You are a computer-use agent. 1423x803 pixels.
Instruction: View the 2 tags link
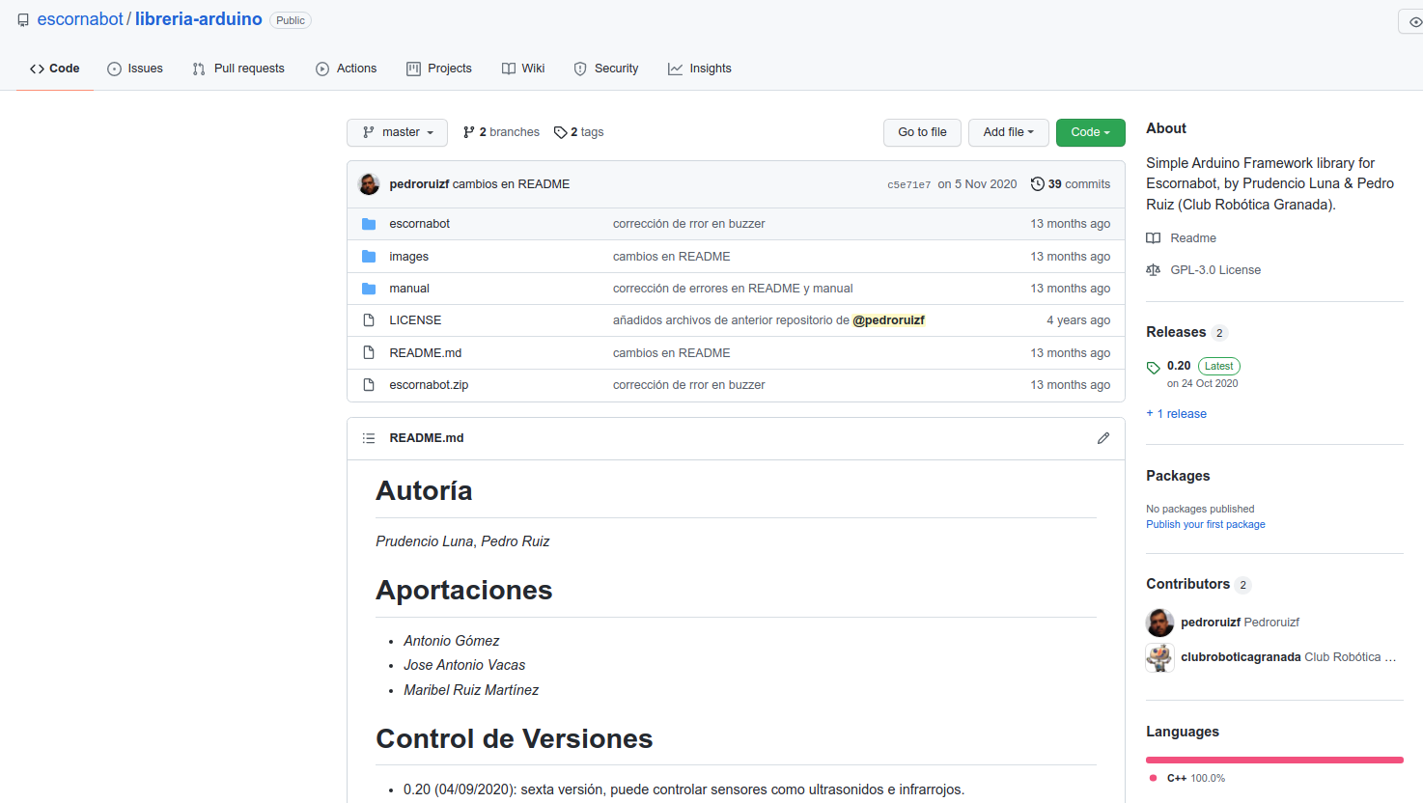(579, 132)
